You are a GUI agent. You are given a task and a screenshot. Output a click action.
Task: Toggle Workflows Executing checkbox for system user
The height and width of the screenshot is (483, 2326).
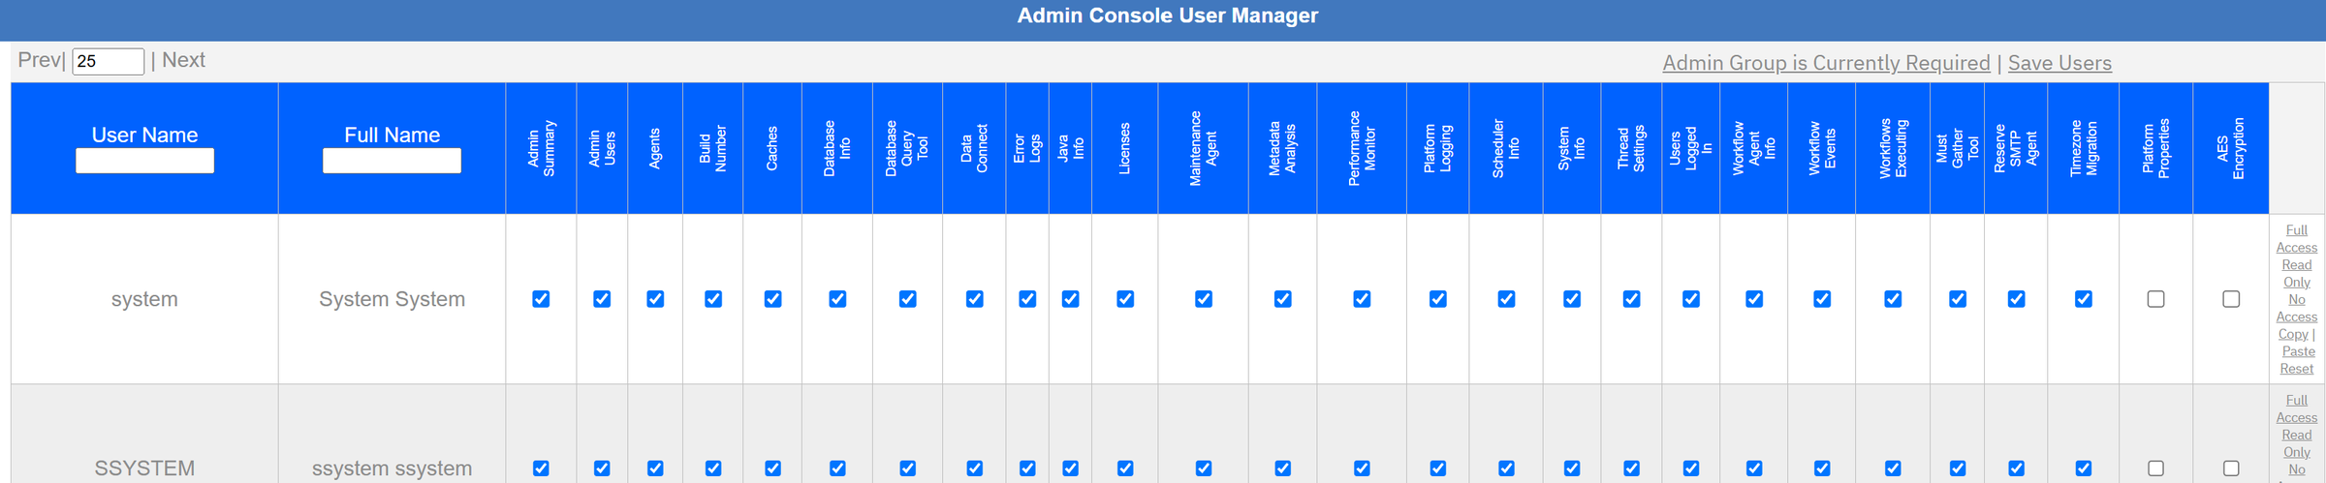pos(1893,299)
